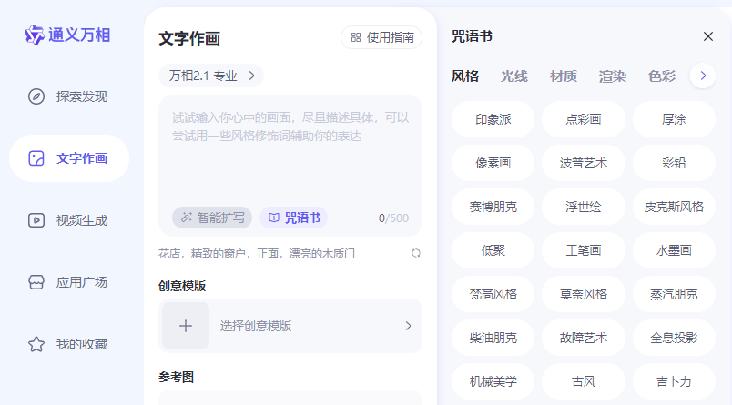Screen dimensions: 732x405
Task: Choose the 蒸汽朋克 style tag
Action: click(674, 294)
